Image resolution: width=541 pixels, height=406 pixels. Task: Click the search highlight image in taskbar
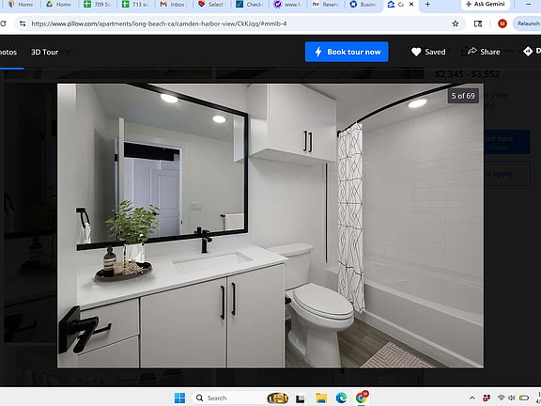[x=278, y=398]
